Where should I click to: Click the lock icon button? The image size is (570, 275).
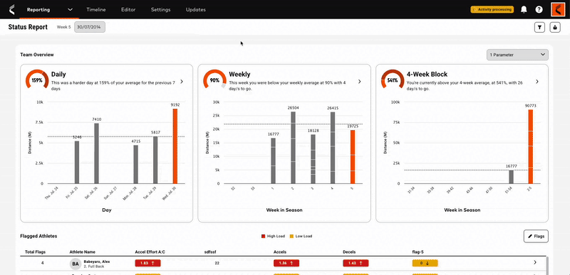tap(555, 27)
